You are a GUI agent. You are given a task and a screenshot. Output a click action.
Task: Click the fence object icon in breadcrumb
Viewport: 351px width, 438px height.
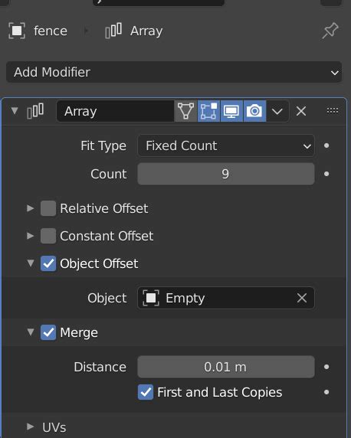click(17, 31)
